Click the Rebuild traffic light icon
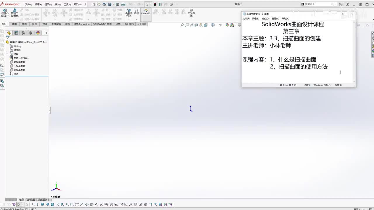This screenshot has height=210, width=374. 155,4
